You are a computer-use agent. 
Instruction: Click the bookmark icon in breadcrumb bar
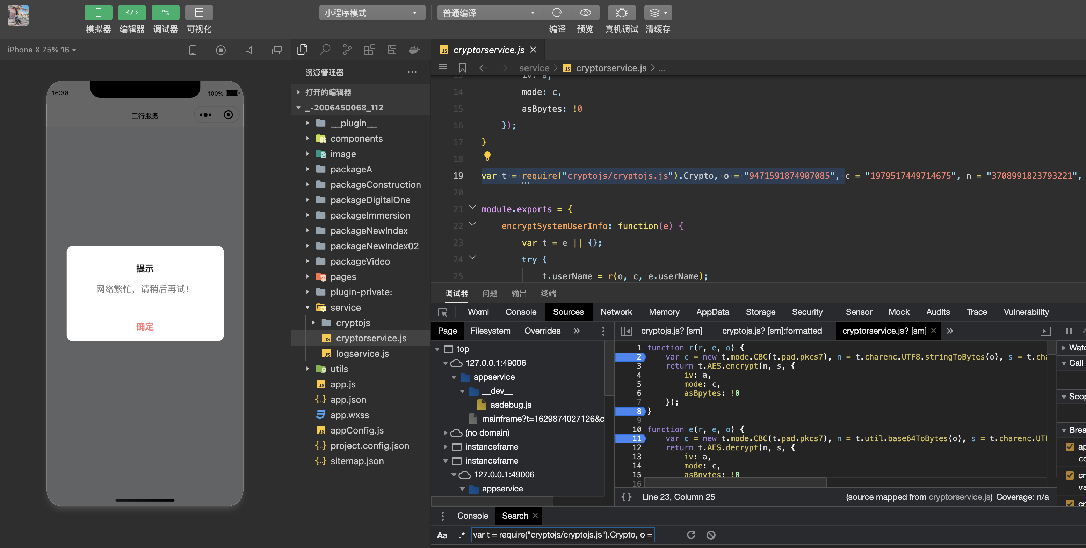click(462, 68)
